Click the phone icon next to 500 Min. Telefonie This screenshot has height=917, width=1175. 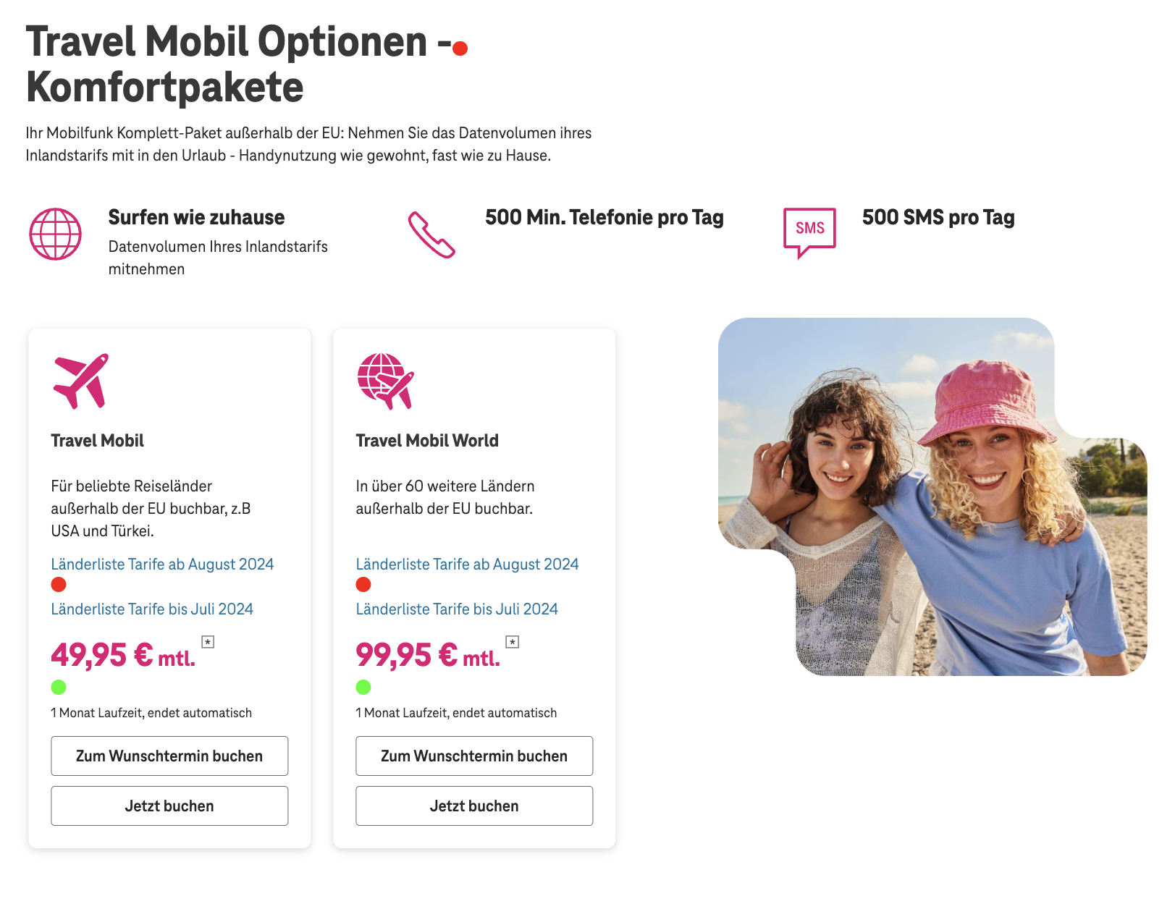(x=432, y=233)
